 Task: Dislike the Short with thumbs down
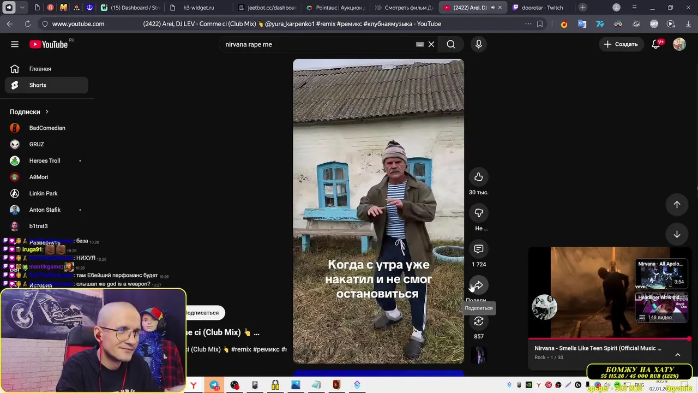pyautogui.click(x=479, y=213)
